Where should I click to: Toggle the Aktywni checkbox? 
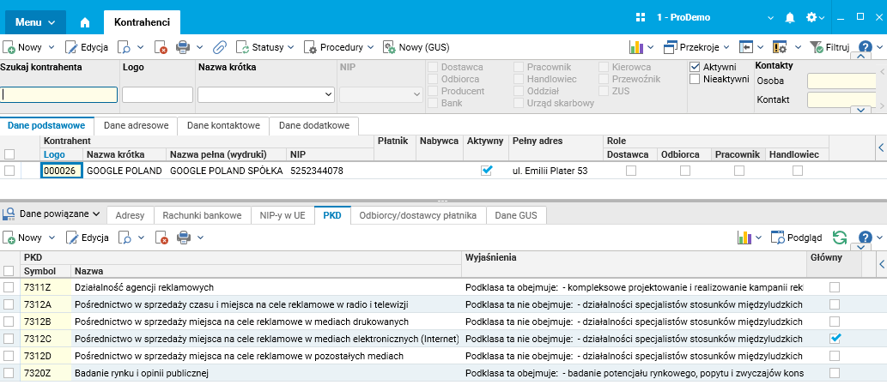click(695, 67)
